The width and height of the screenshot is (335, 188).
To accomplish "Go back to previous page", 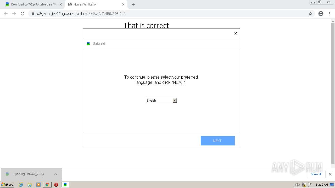I will click(x=6, y=14).
